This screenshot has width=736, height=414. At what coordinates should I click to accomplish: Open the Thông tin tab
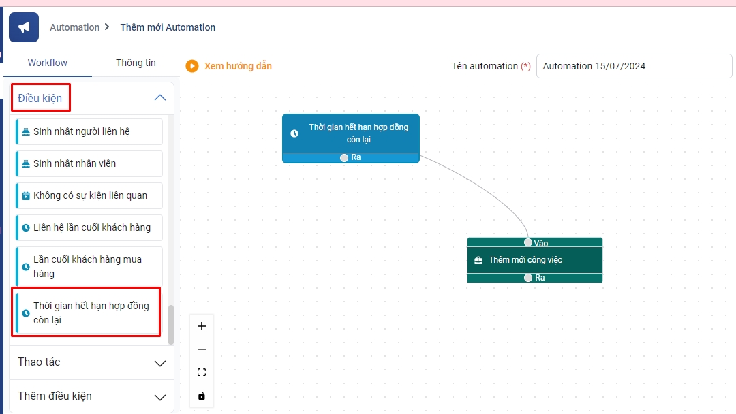pyautogui.click(x=136, y=63)
